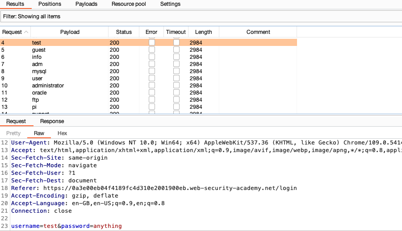Click the 'anything' password value

point(107,226)
